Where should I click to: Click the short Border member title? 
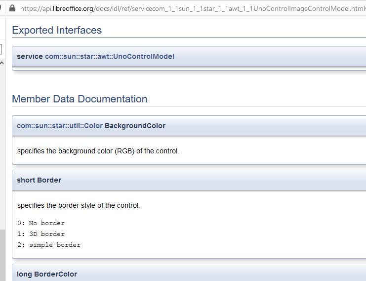pos(39,180)
